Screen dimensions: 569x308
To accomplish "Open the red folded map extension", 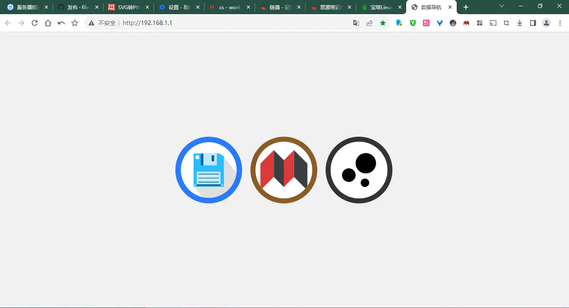I will pyautogui.click(x=466, y=23).
